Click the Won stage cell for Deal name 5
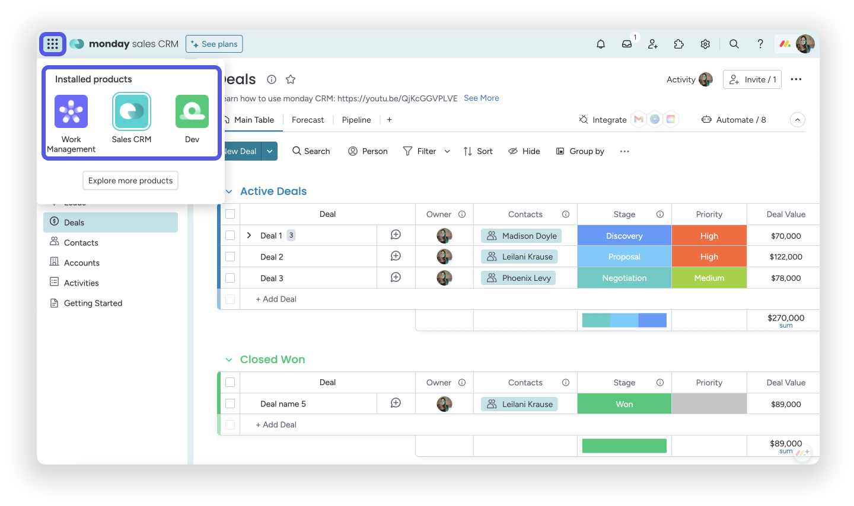The image size is (854, 506). (x=624, y=403)
